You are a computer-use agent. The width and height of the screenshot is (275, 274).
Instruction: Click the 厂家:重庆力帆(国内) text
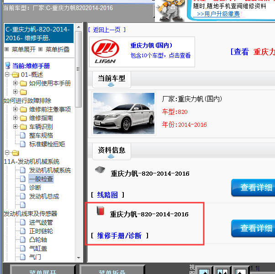(192, 99)
